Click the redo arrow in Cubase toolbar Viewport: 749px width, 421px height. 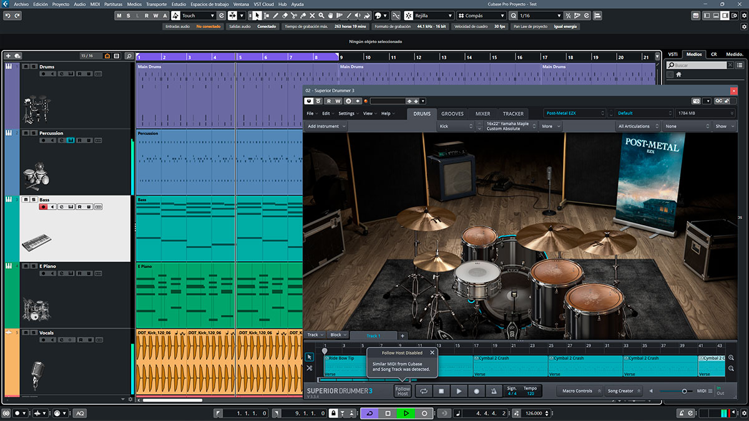tap(17, 16)
